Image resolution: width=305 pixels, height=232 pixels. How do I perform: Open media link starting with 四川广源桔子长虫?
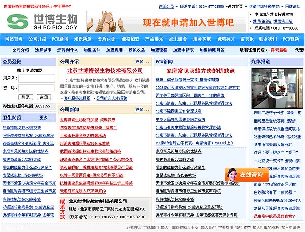(x=278, y=113)
